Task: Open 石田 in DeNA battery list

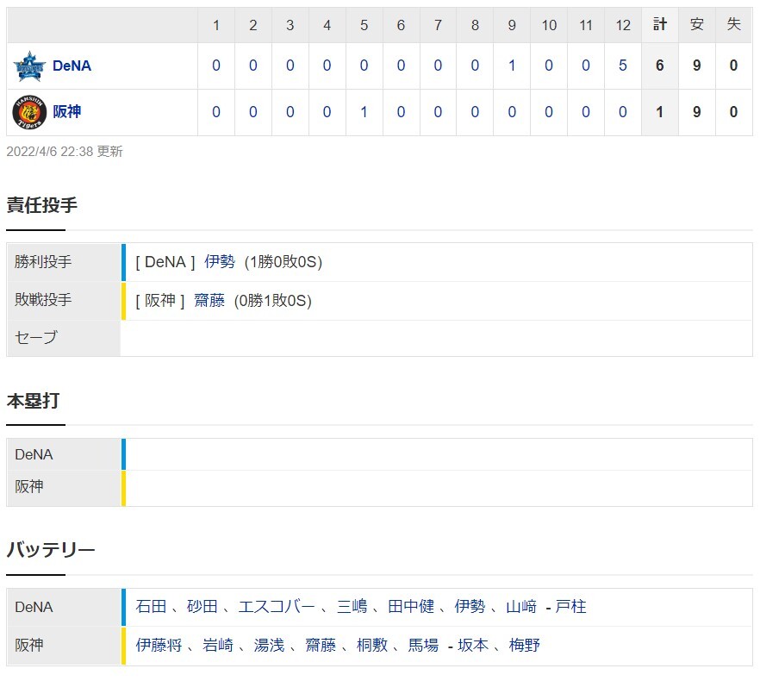Action: tap(152, 606)
